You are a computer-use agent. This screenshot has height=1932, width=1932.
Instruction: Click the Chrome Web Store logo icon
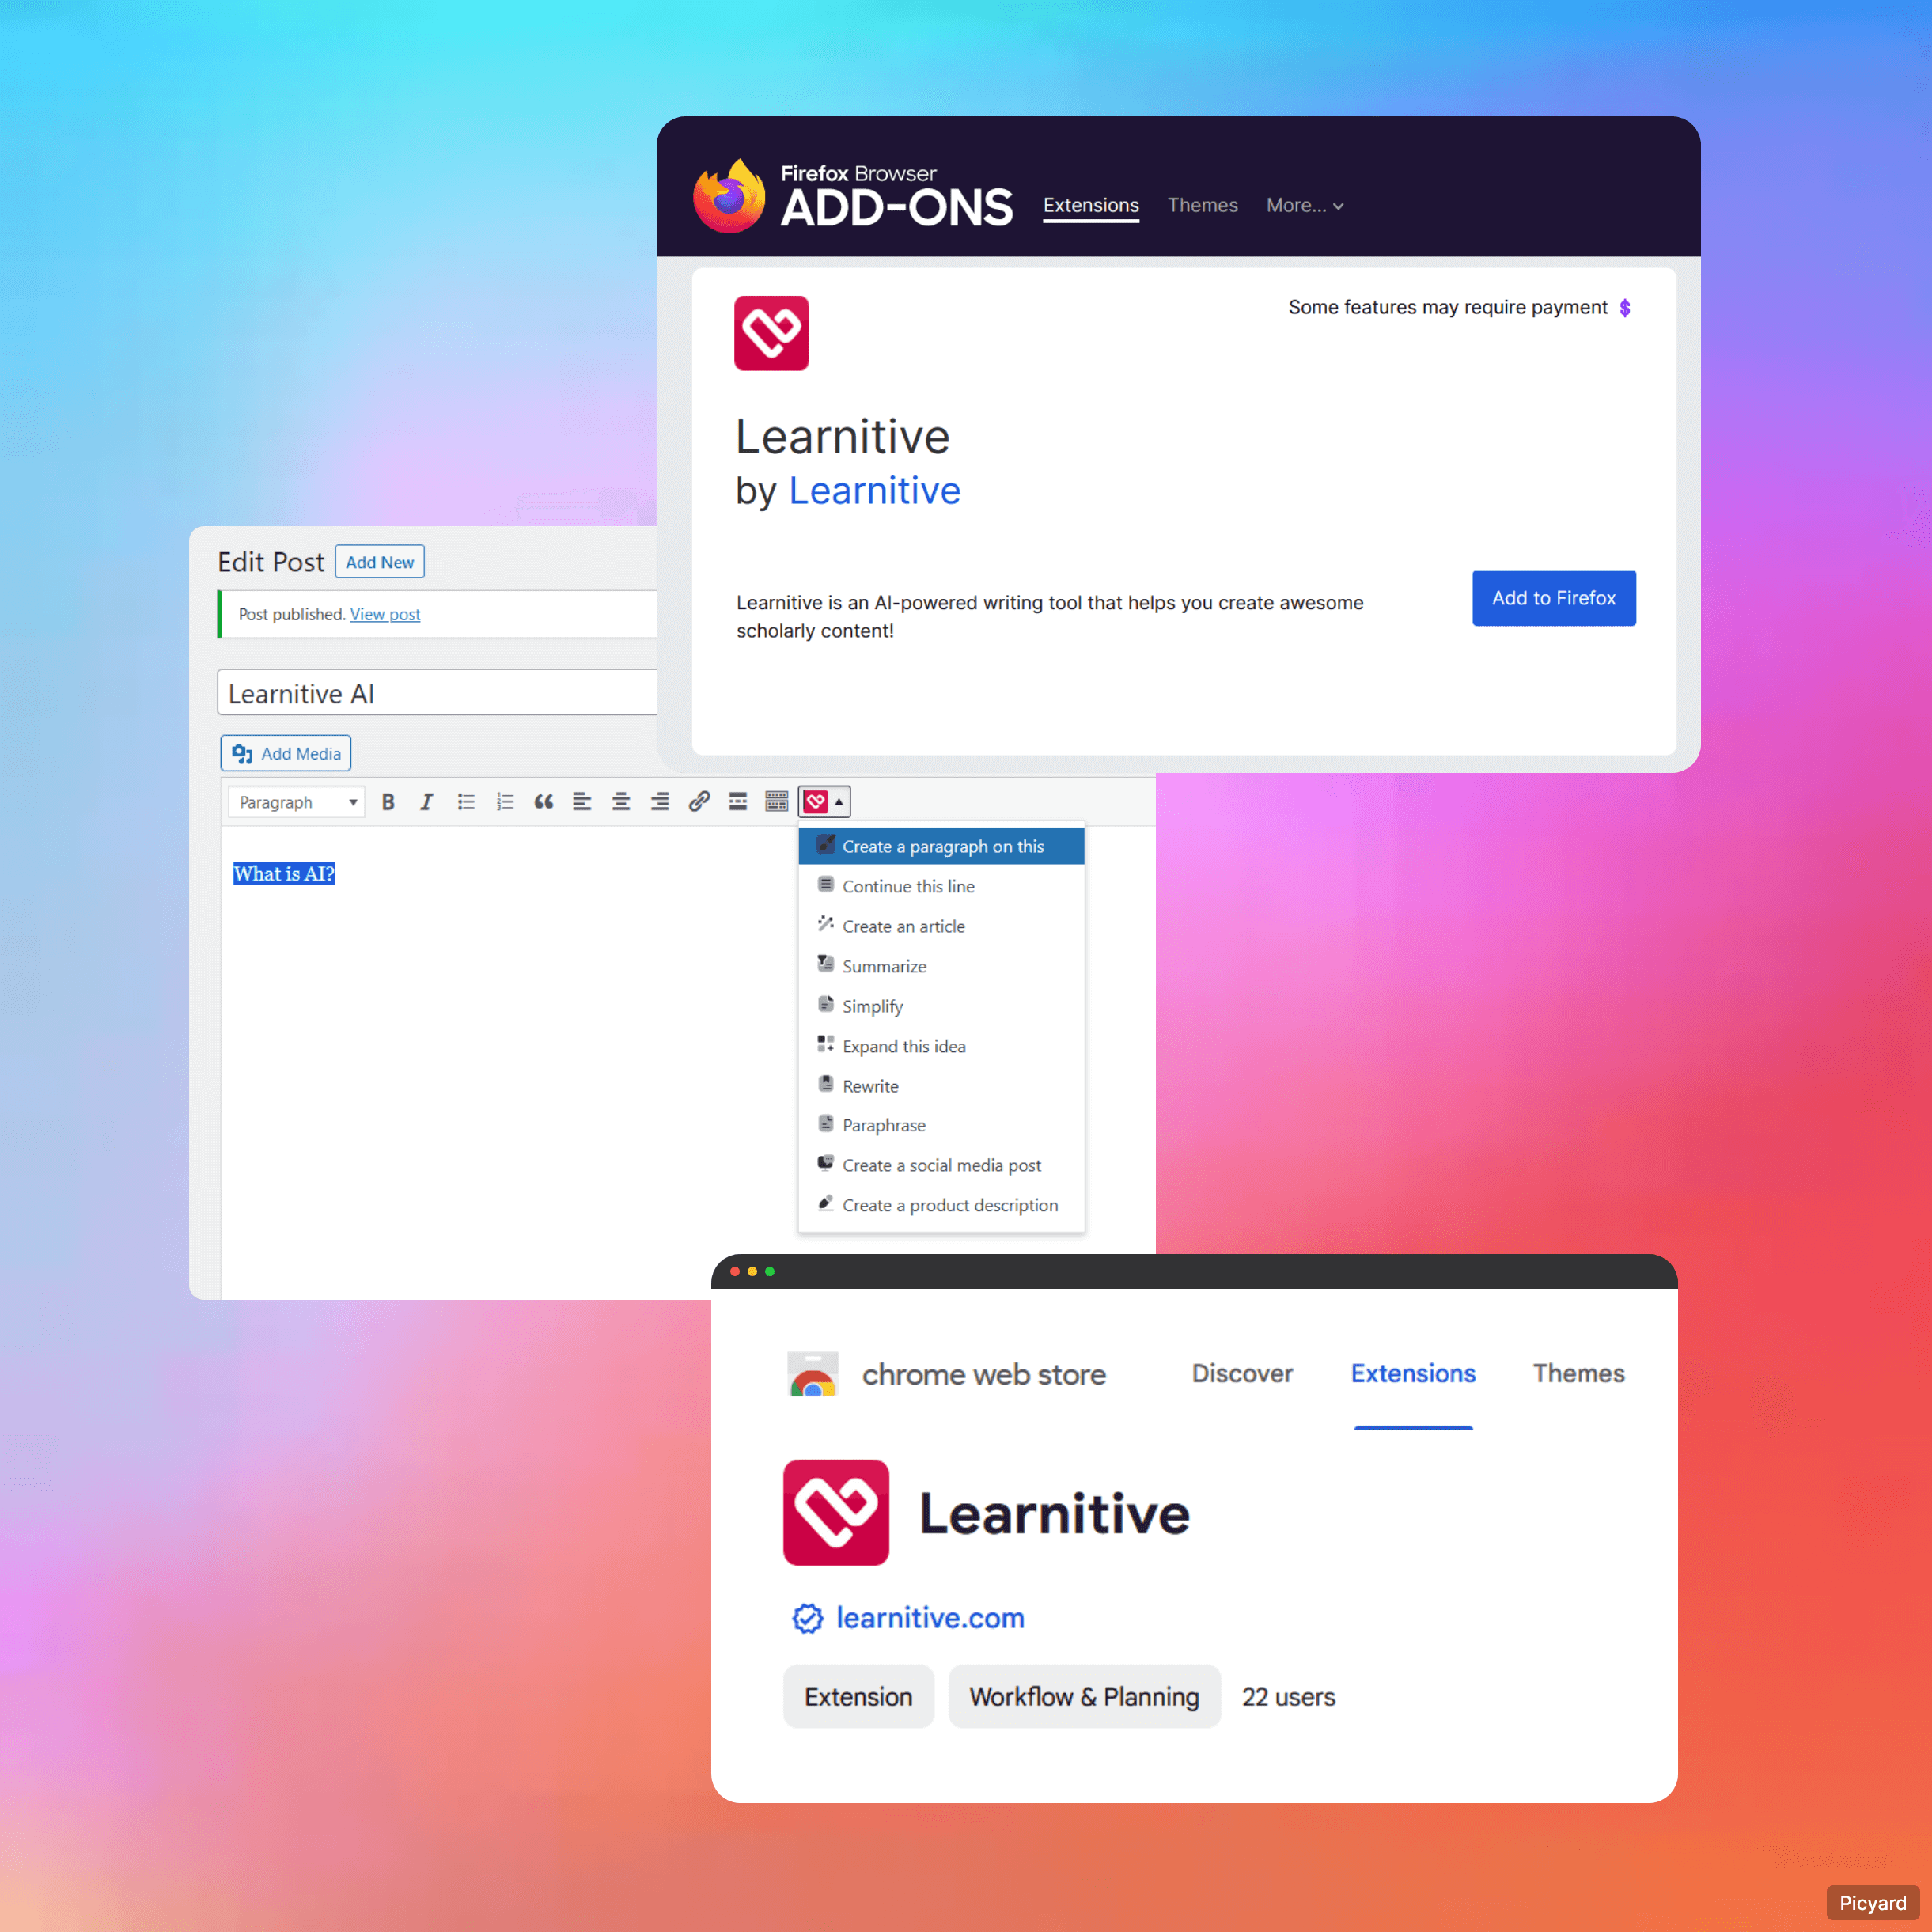click(813, 1374)
